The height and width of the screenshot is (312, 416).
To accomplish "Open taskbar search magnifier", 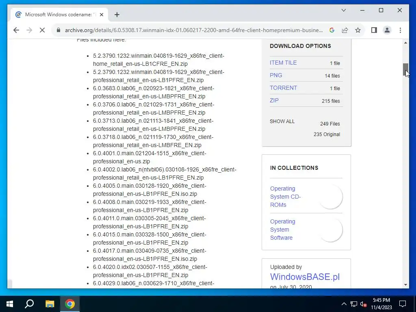I will [29, 304].
